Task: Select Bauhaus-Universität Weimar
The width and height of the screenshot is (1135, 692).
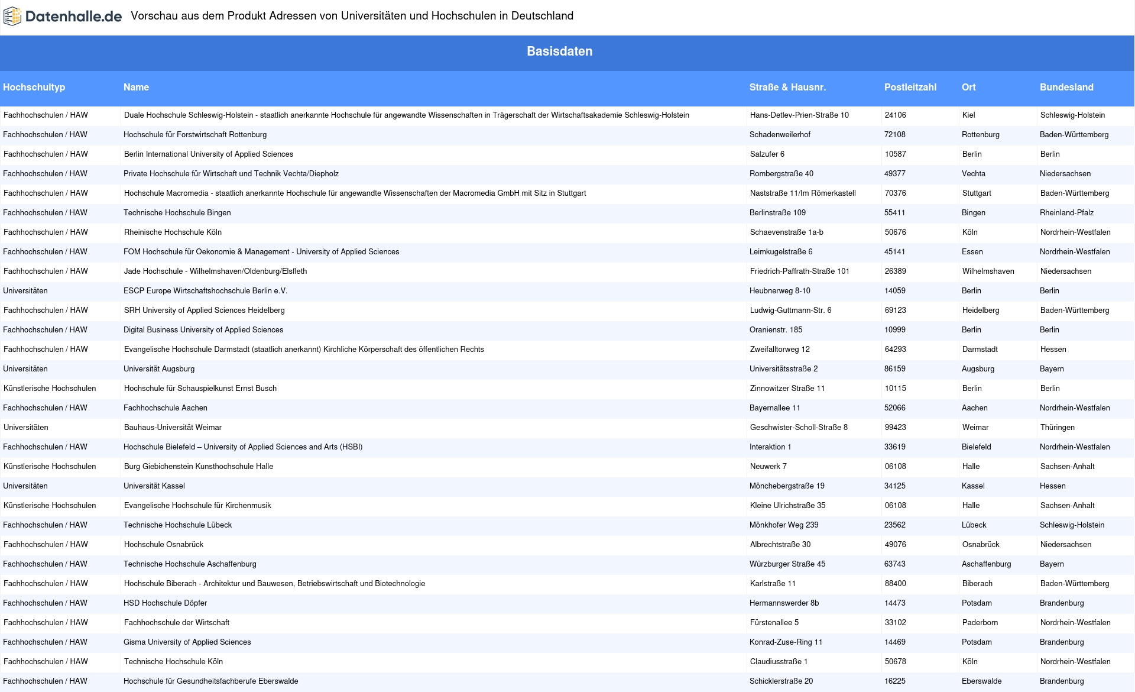Action: [x=173, y=428]
